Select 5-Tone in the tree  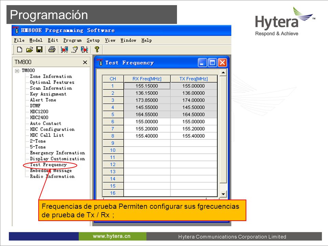38,147
